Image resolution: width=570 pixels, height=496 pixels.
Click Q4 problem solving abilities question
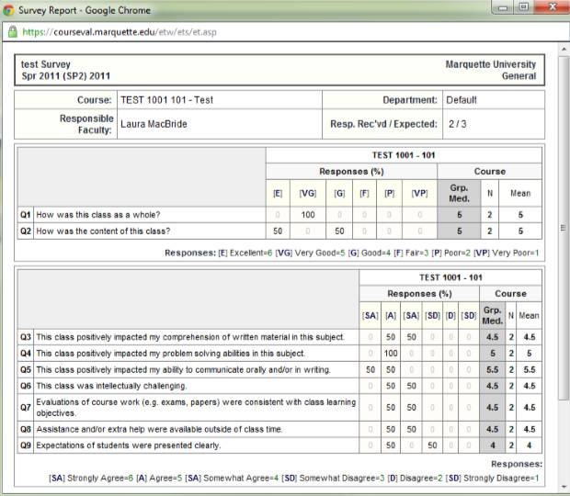[x=170, y=354]
